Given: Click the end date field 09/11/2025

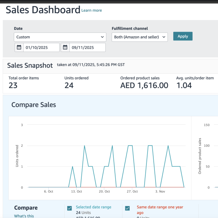Looking at the screenshot, I should point(87,47).
